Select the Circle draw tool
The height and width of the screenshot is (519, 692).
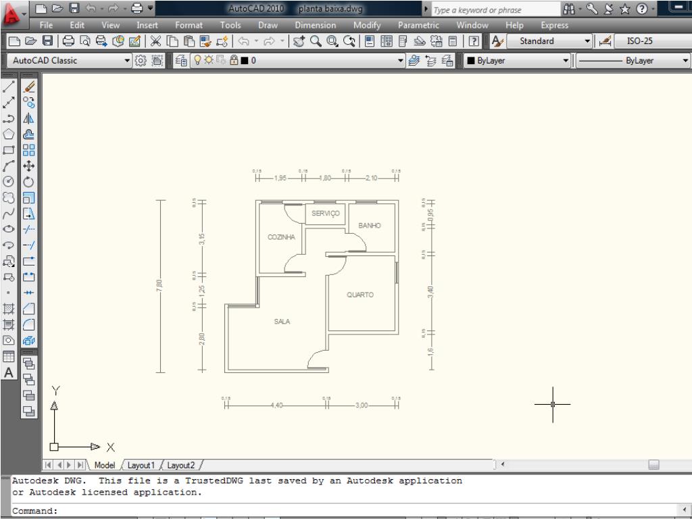point(8,181)
